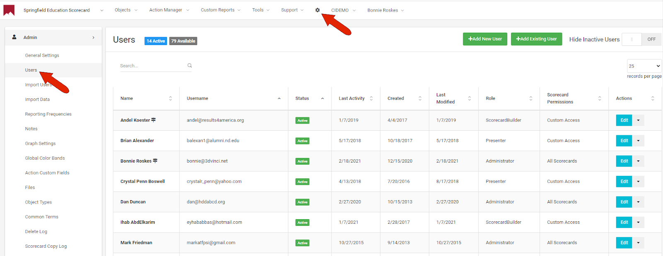Open the Bonnie Roskes account menu
The image size is (663, 256).
pos(385,10)
